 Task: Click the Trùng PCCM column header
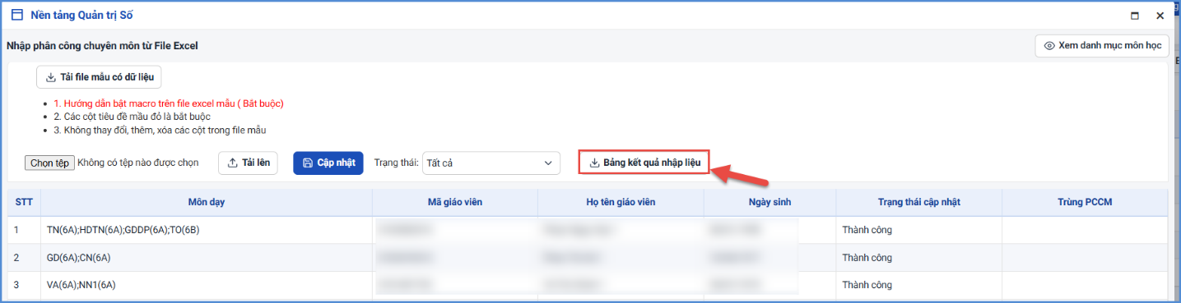tap(1085, 202)
